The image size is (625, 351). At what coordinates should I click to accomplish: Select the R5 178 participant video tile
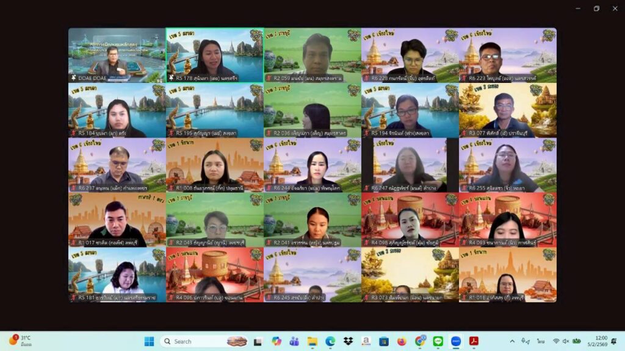tap(214, 55)
